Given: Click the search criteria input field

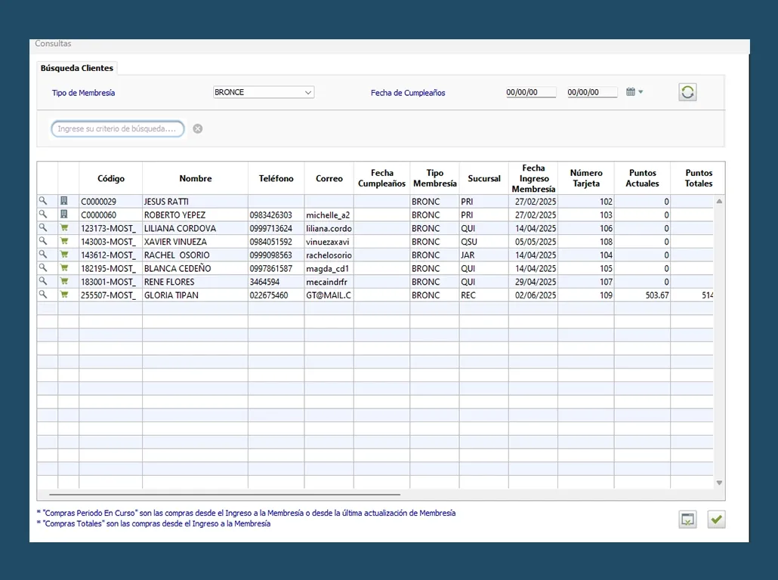Looking at the screenshot, I should tap(118, 129).
